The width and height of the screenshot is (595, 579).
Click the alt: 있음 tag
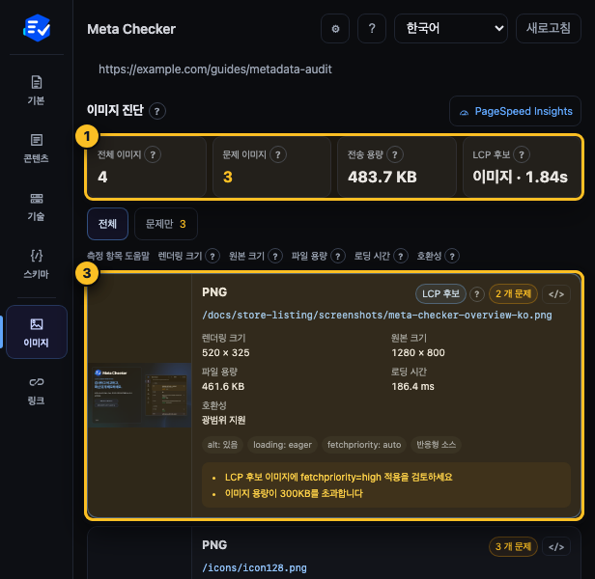click(222, 445)
